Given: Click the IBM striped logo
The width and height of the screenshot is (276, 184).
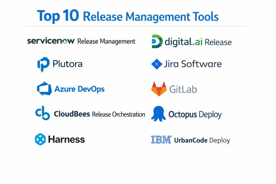Looking at the screenshot, I should pyautogui.click(x=161, y=140).
